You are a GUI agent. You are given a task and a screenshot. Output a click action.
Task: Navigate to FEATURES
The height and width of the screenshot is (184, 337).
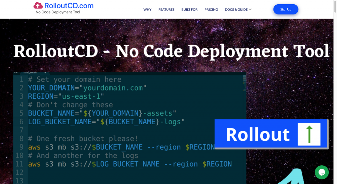tap(166, 10)
